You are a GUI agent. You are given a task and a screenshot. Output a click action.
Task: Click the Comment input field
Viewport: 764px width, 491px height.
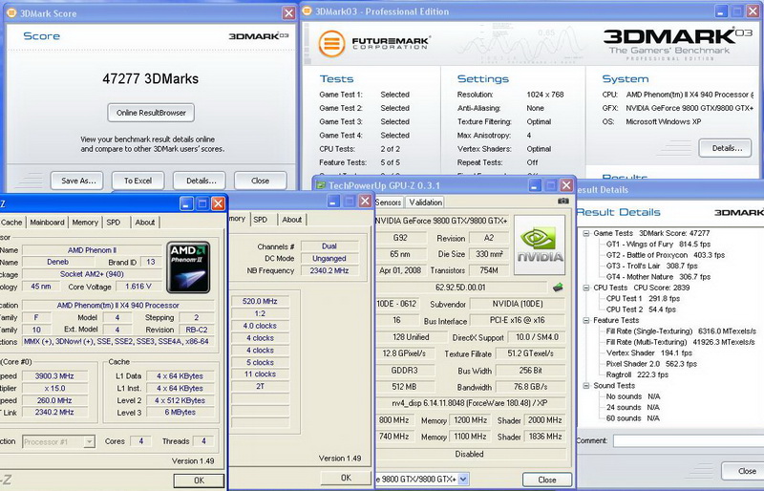(x=688, y=440)
